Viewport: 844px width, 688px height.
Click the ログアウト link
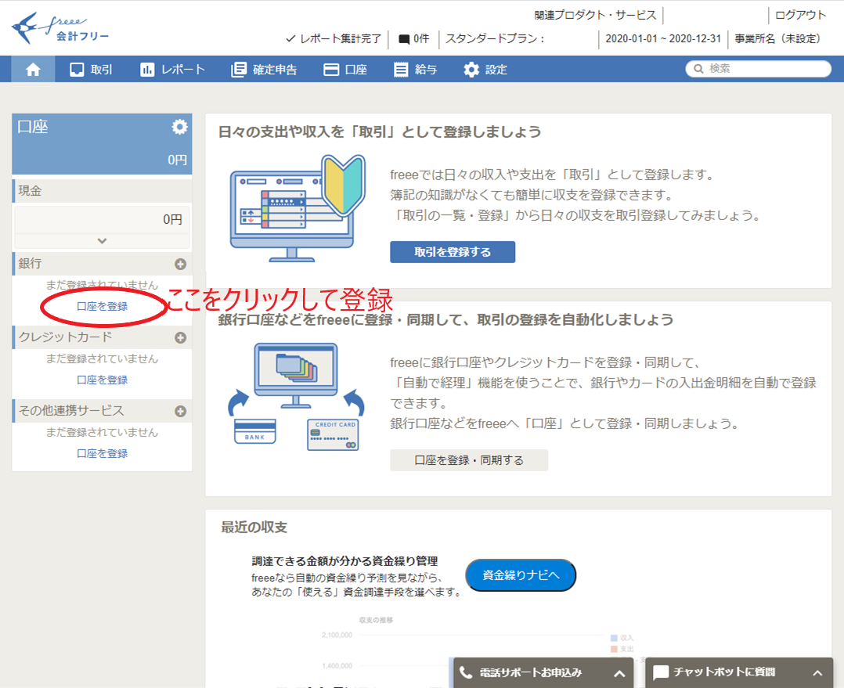[x=799, y=14]
